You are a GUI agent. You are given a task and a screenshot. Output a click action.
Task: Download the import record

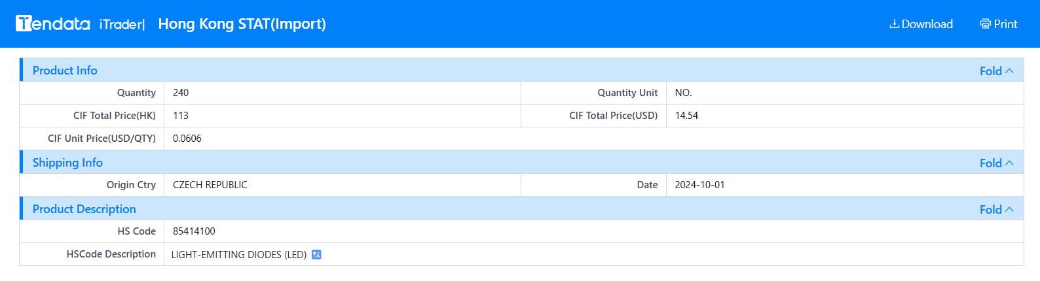point(921,24)
